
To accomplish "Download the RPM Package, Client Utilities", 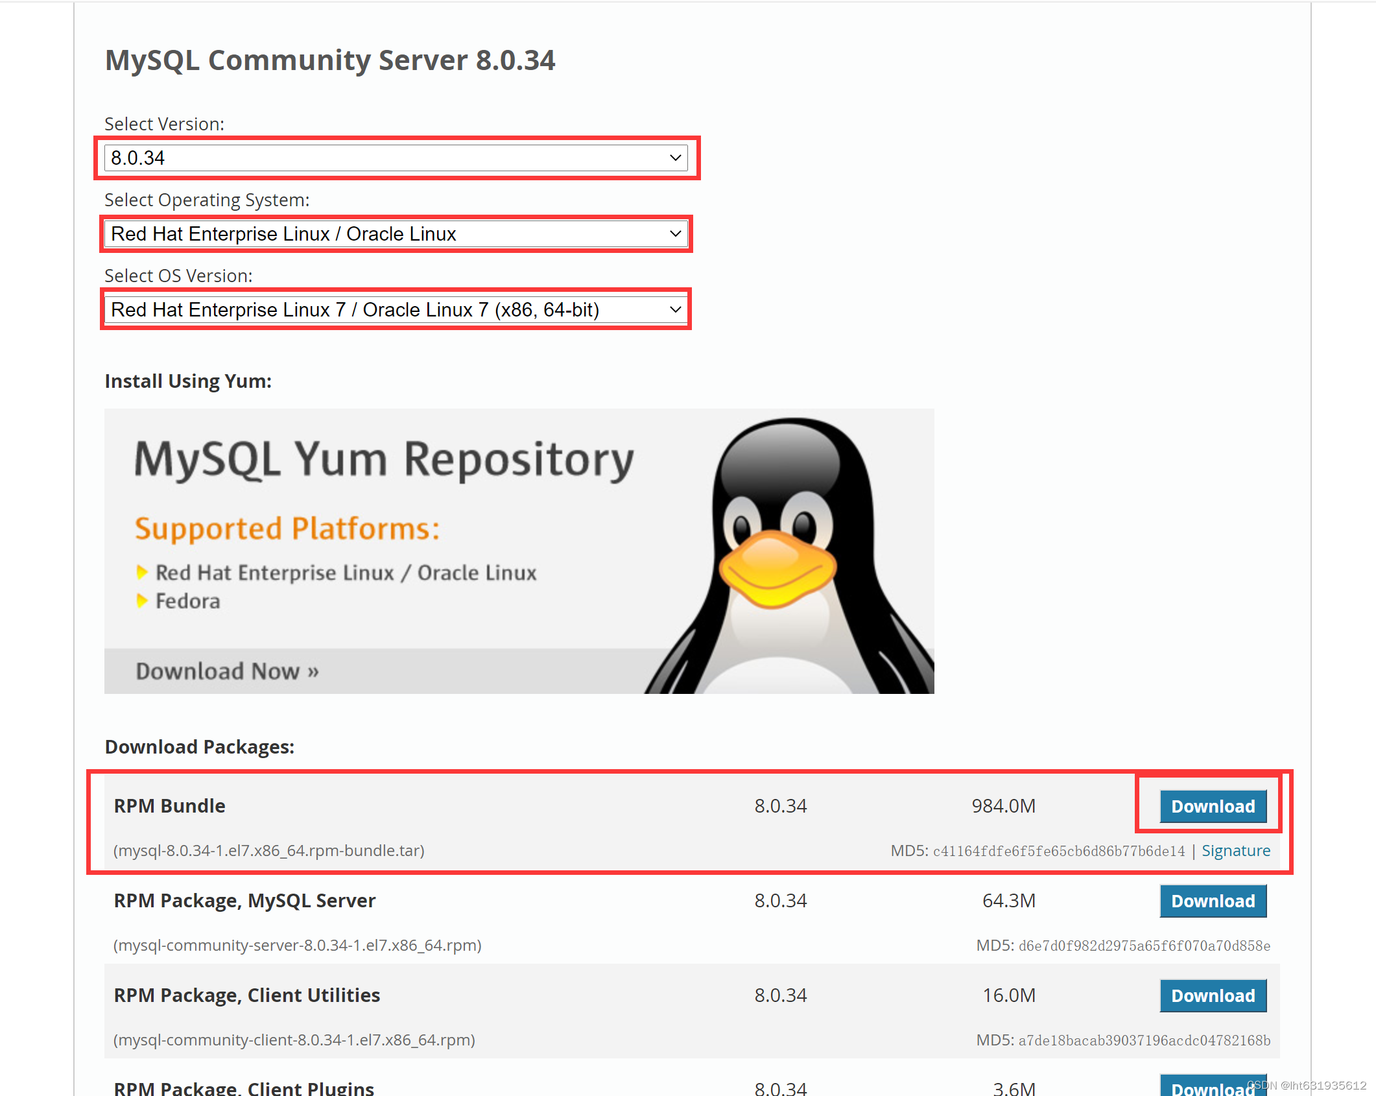I will click(1213, 995).
